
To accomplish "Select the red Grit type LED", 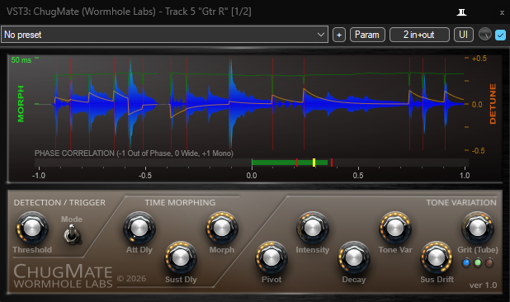I will point(489,262).
